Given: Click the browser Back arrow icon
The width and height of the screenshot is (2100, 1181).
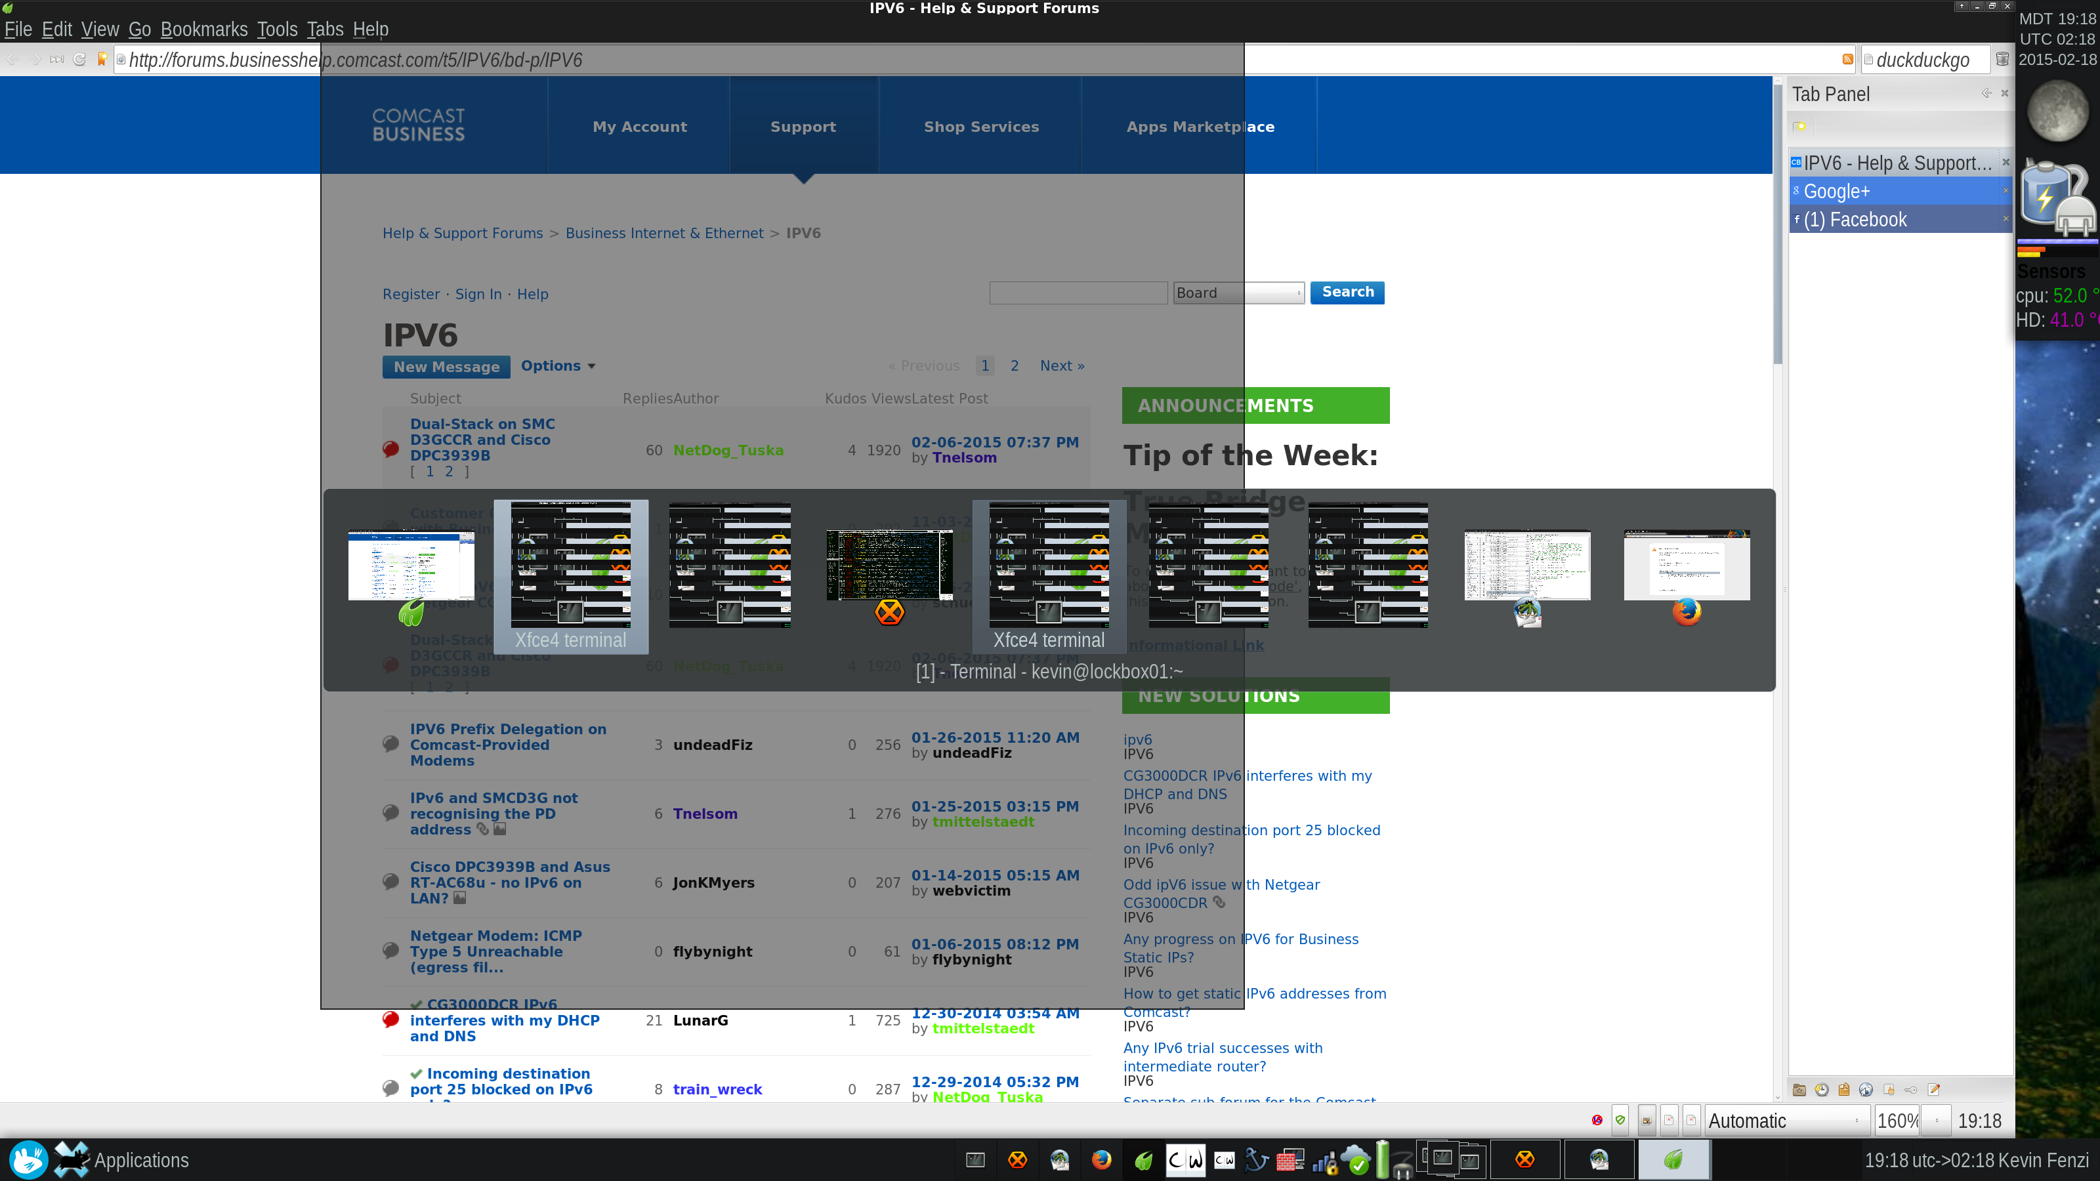Looking at the screenshot, I should point(12,60).
